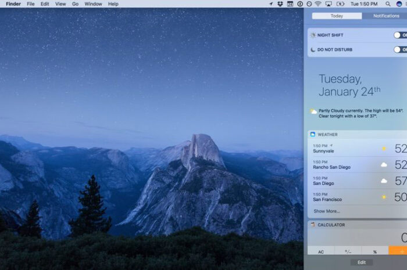407x270 pixels.
Task: Click the NIGHT SHIFT label
Action: pyautogui.click(x=330, y=35)
